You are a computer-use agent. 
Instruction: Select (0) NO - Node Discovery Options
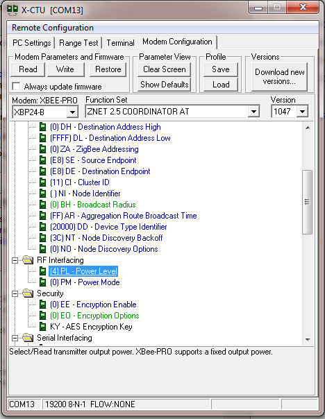103,249
